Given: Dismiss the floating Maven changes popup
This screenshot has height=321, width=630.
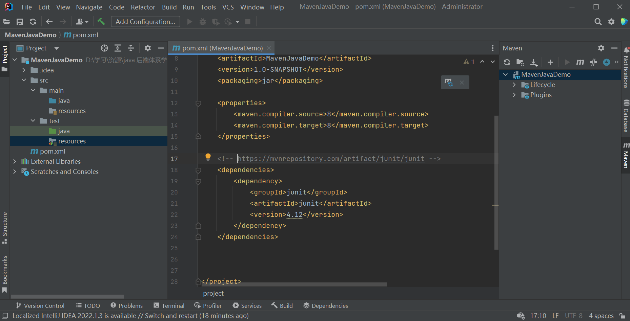Looking at the screenshot, I should coord(462,82).
